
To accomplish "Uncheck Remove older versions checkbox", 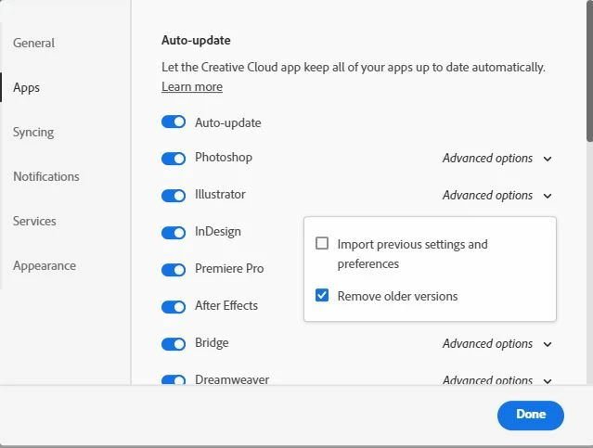I will (322, 295).
